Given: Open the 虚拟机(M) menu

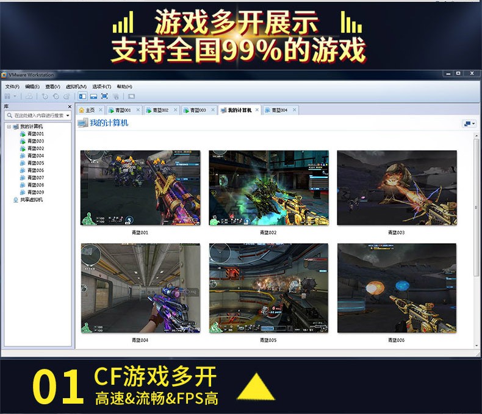Looking at the screenshot, I should (x=76, y=87).
